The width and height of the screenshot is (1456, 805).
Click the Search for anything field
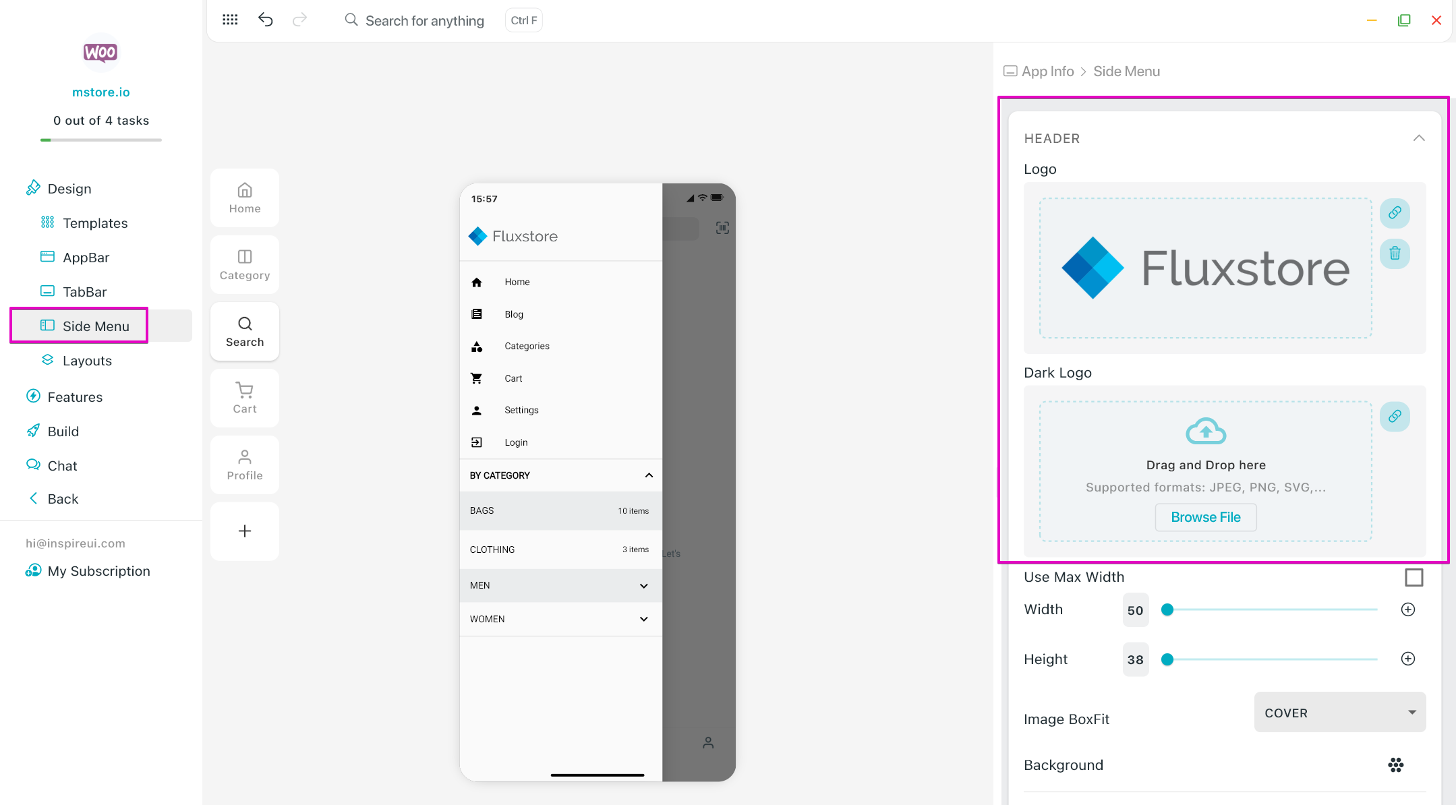[x=424, y=20]
